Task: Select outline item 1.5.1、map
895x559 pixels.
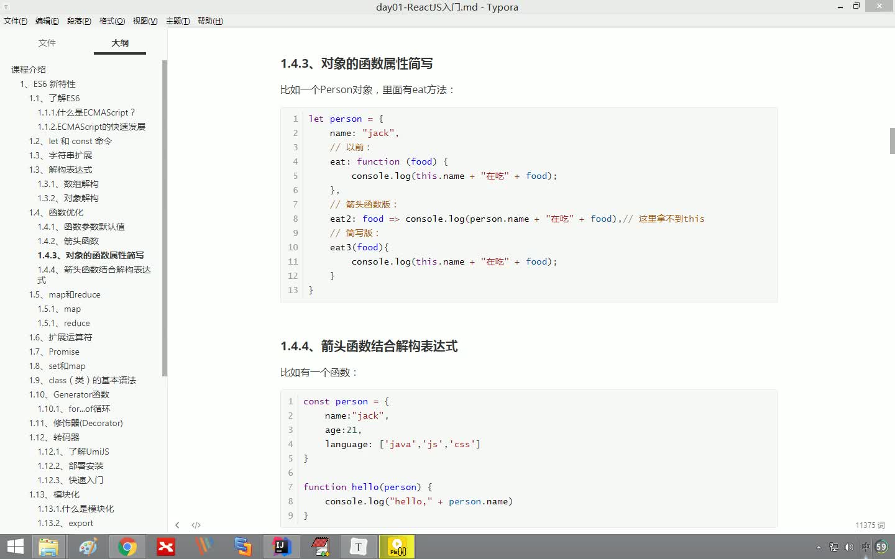Action: click(x=59, y=309)
